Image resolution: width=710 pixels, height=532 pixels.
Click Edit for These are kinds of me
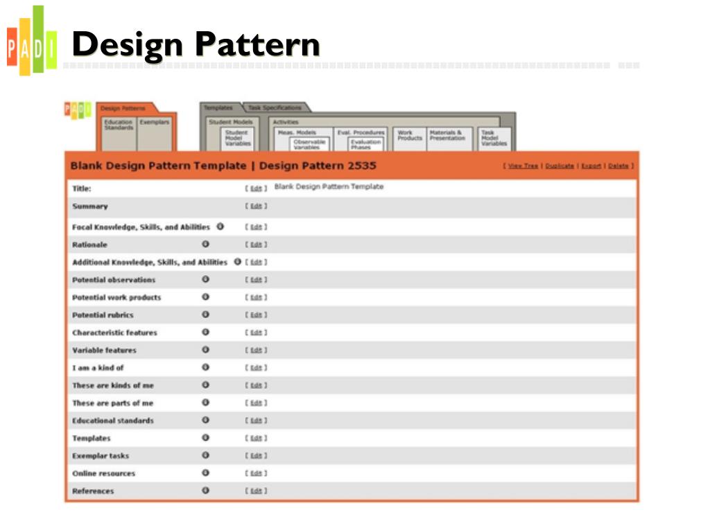tap(257, 385)
